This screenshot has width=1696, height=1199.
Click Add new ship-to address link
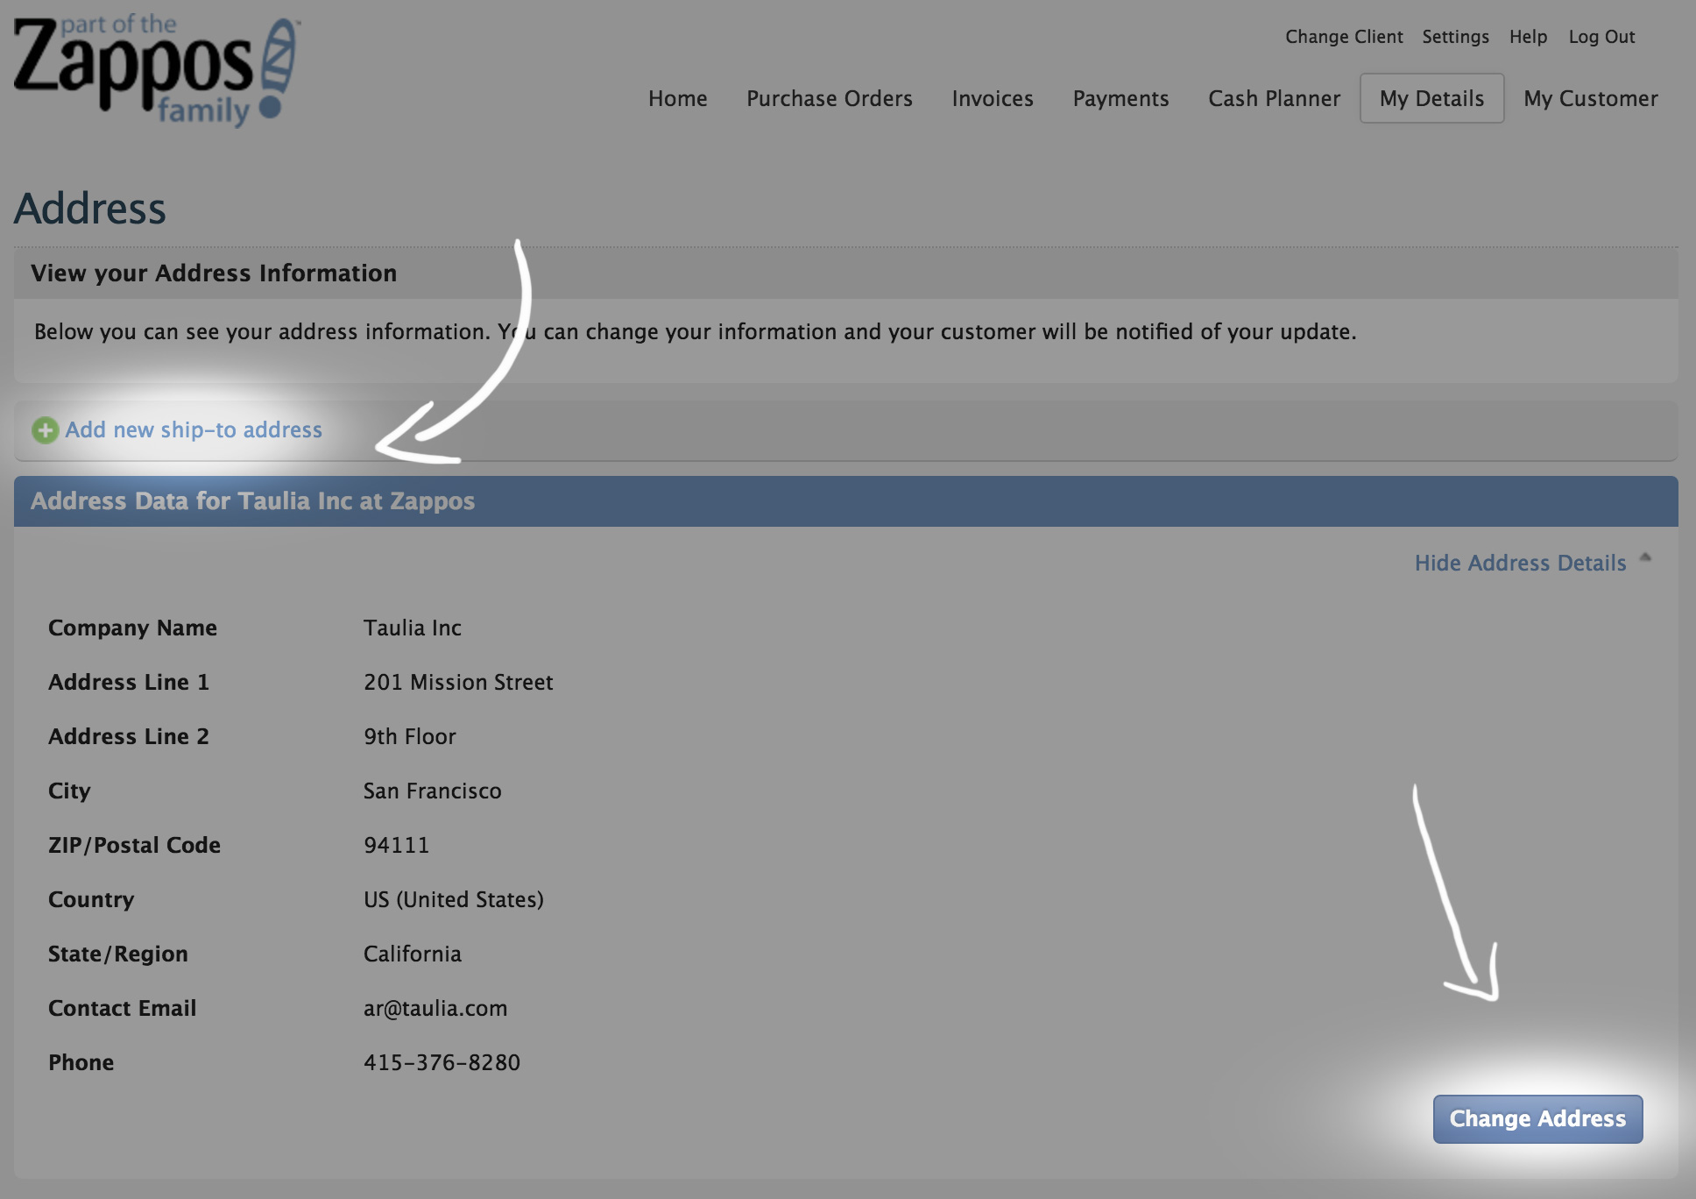(x=194, y=429)
